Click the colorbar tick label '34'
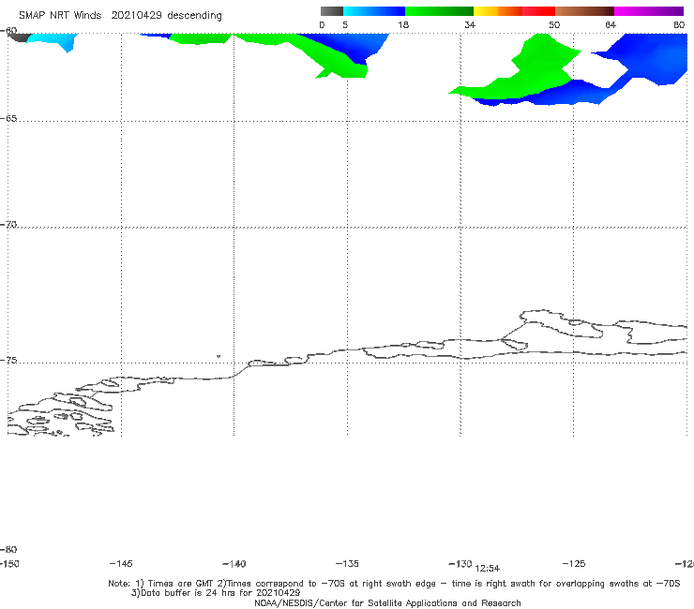Image resolution: width=694 pixels, height=609 pixels. (x=470, y=24)
